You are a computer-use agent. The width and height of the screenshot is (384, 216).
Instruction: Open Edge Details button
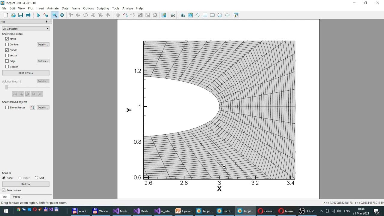pos(43,61)
